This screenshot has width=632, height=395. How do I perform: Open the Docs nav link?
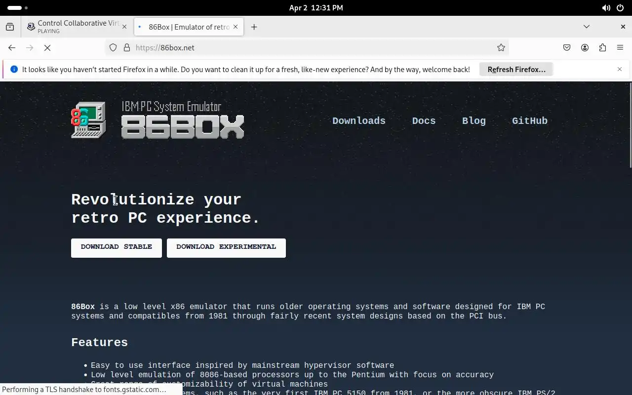click(424, 121)
